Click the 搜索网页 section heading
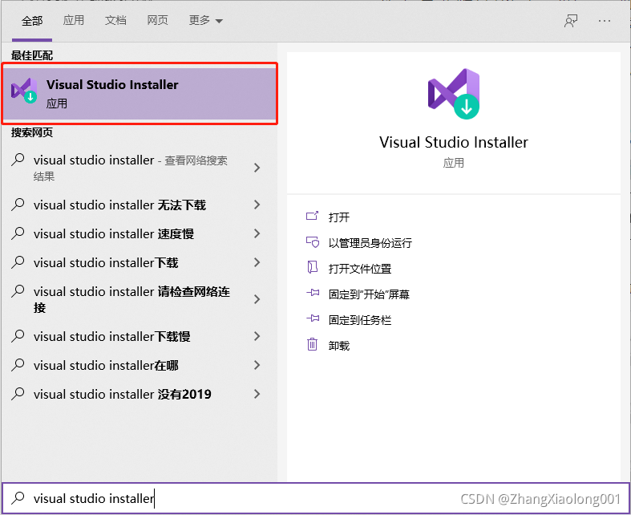631x515 pixels. (x=32, y=132)
